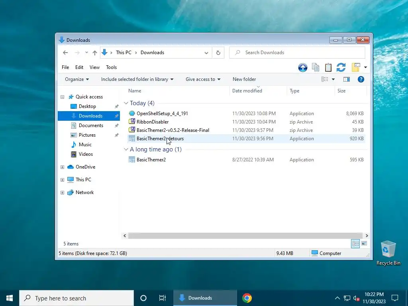The image size is (408, 306).
Task: Click the horizontal scrollbar in file list
Action: tap(245, 236)
